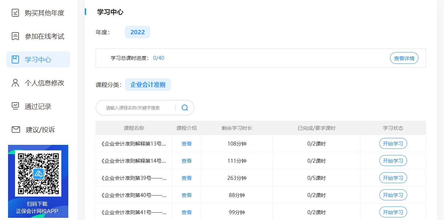Click the 建议/投诉 envelope icon
The height and width of the screenshot is (220, 444).
(15, 130)
